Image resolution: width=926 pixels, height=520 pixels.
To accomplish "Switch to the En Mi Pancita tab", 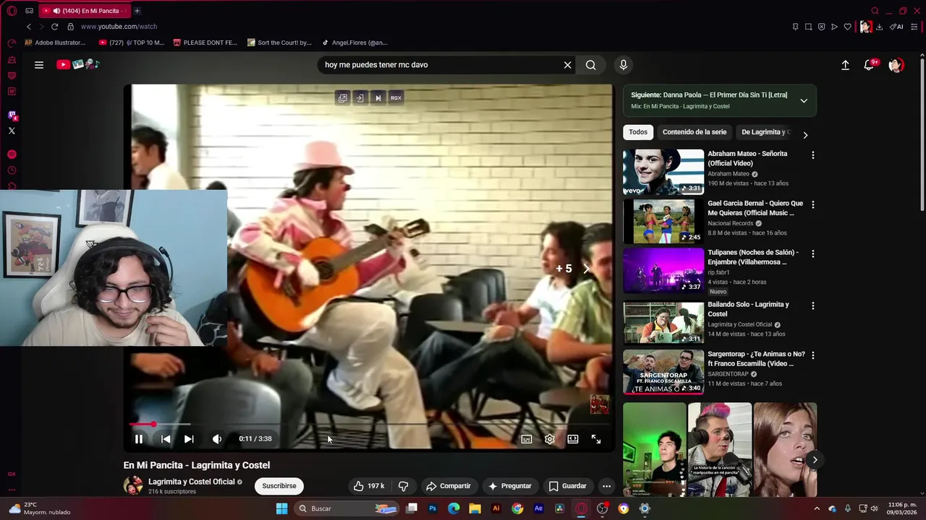I will (85, 11).
